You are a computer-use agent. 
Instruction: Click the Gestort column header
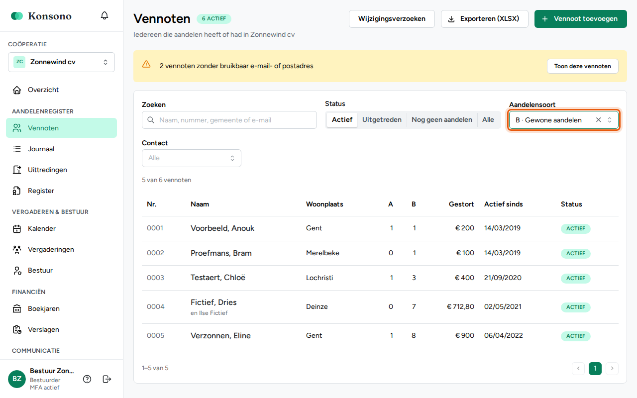461,204
